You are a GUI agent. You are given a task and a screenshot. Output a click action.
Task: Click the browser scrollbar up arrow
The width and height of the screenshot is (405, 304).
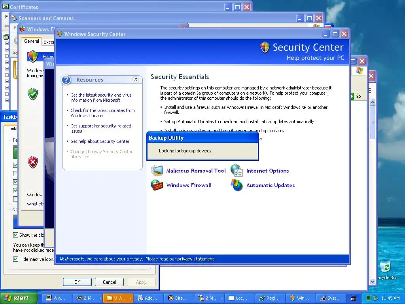[x=373, y=103]
